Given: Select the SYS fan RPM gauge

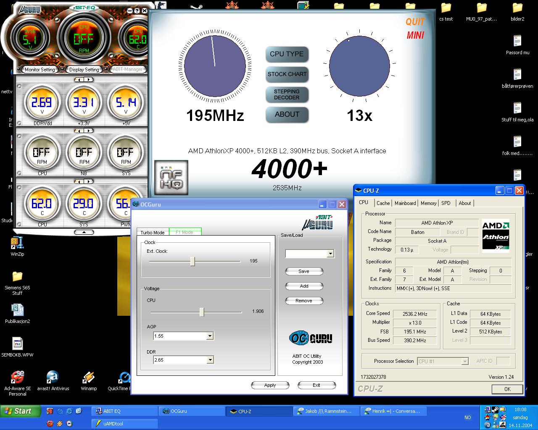Looking at the screenshot, I should pyautogui.click(x=126, y=153).
